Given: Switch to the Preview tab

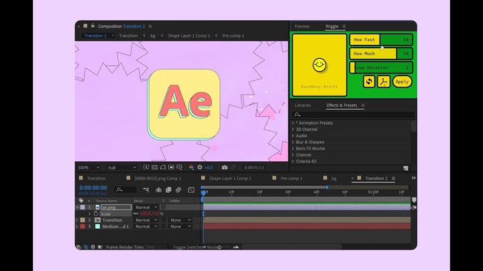Looking at the screenshot, I should point(302,26).
